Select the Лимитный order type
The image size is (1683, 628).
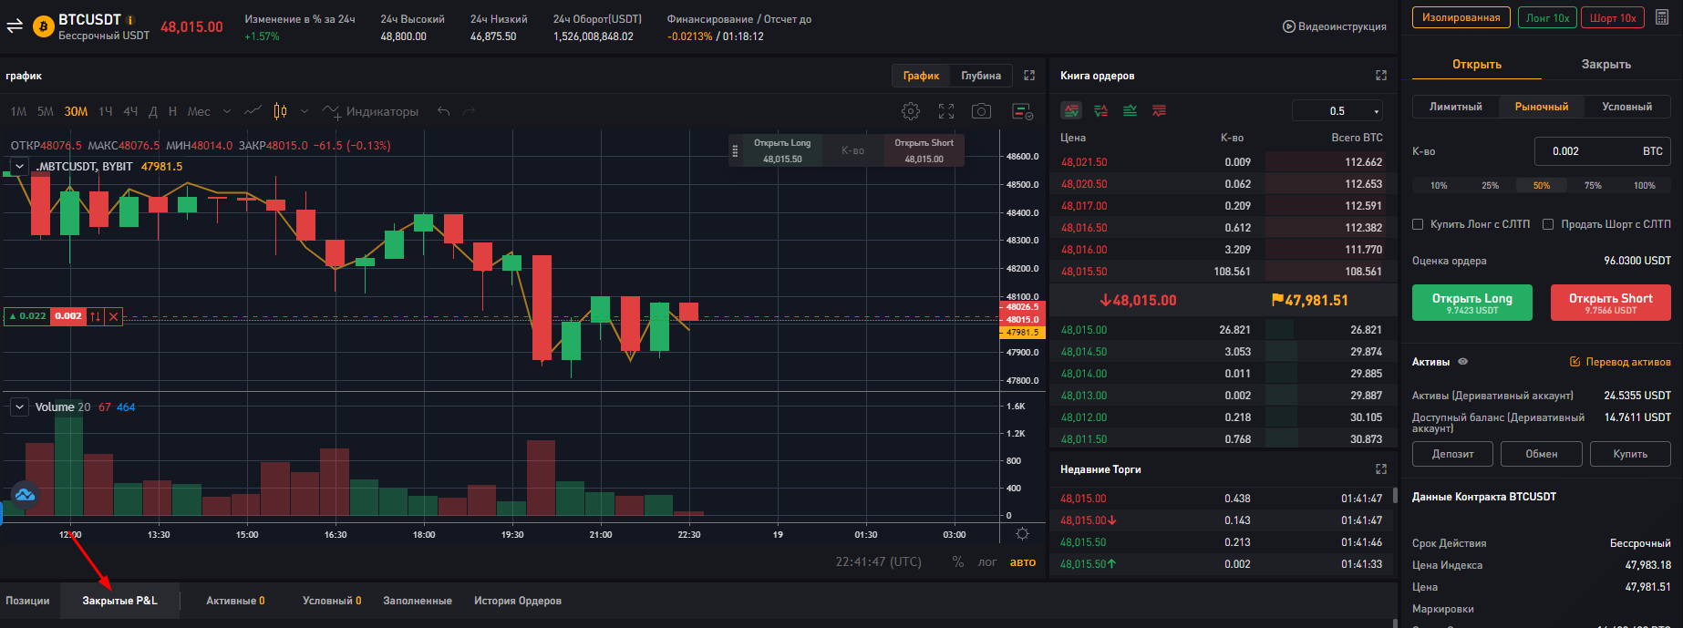pos(1455,107)
